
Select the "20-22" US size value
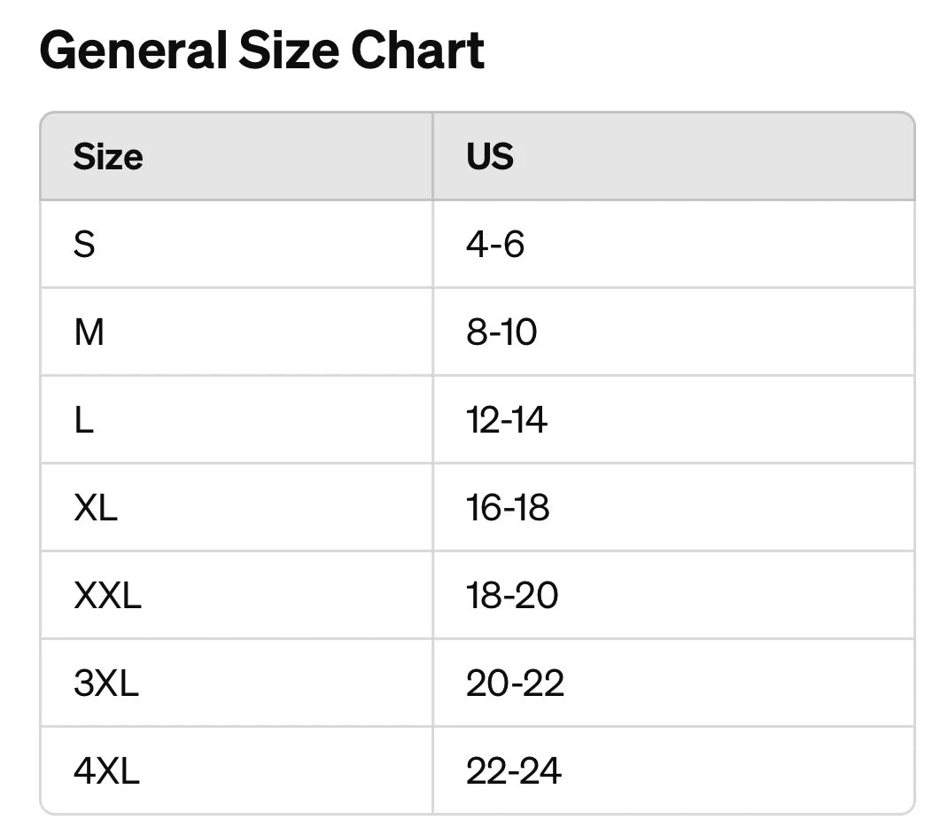click(515, 684)
